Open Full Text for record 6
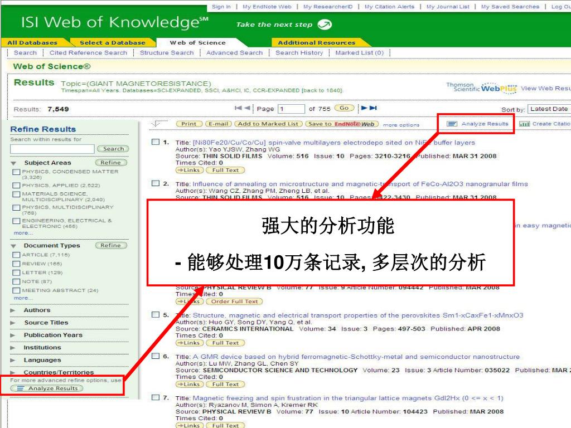The width and height of the screenshot is (571, 428). click(x=225, y=385)
